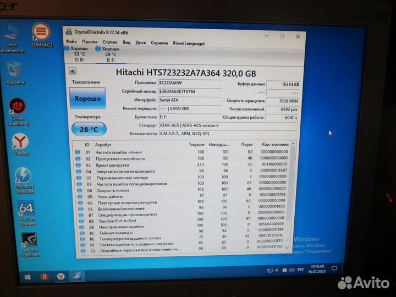The image size is (396, 297).
Task: Click the Хорошо health status button
Action: 87,98
